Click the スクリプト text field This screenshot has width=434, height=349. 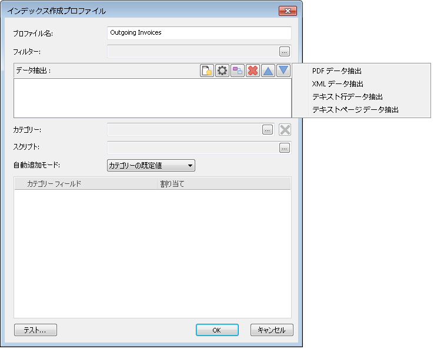tap(193, 147)
